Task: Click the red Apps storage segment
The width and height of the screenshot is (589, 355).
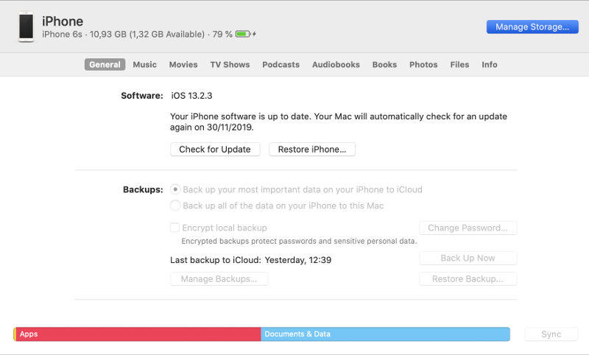Action: (138, 334)
